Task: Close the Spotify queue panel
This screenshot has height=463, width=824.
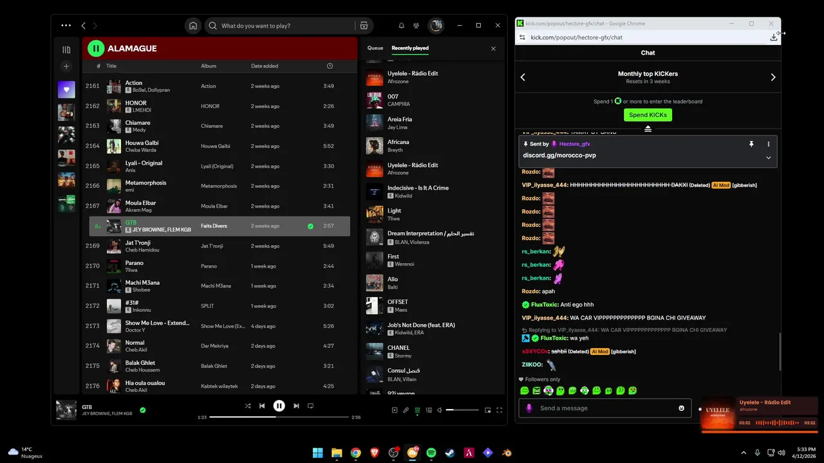Action: [x=494, y=48]
